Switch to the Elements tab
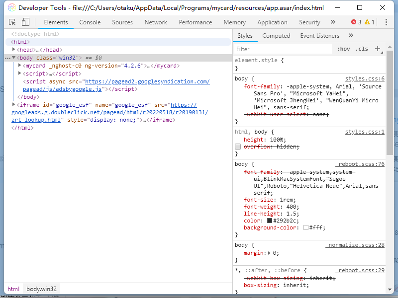398x298 pixels. (x=56, y=22)
